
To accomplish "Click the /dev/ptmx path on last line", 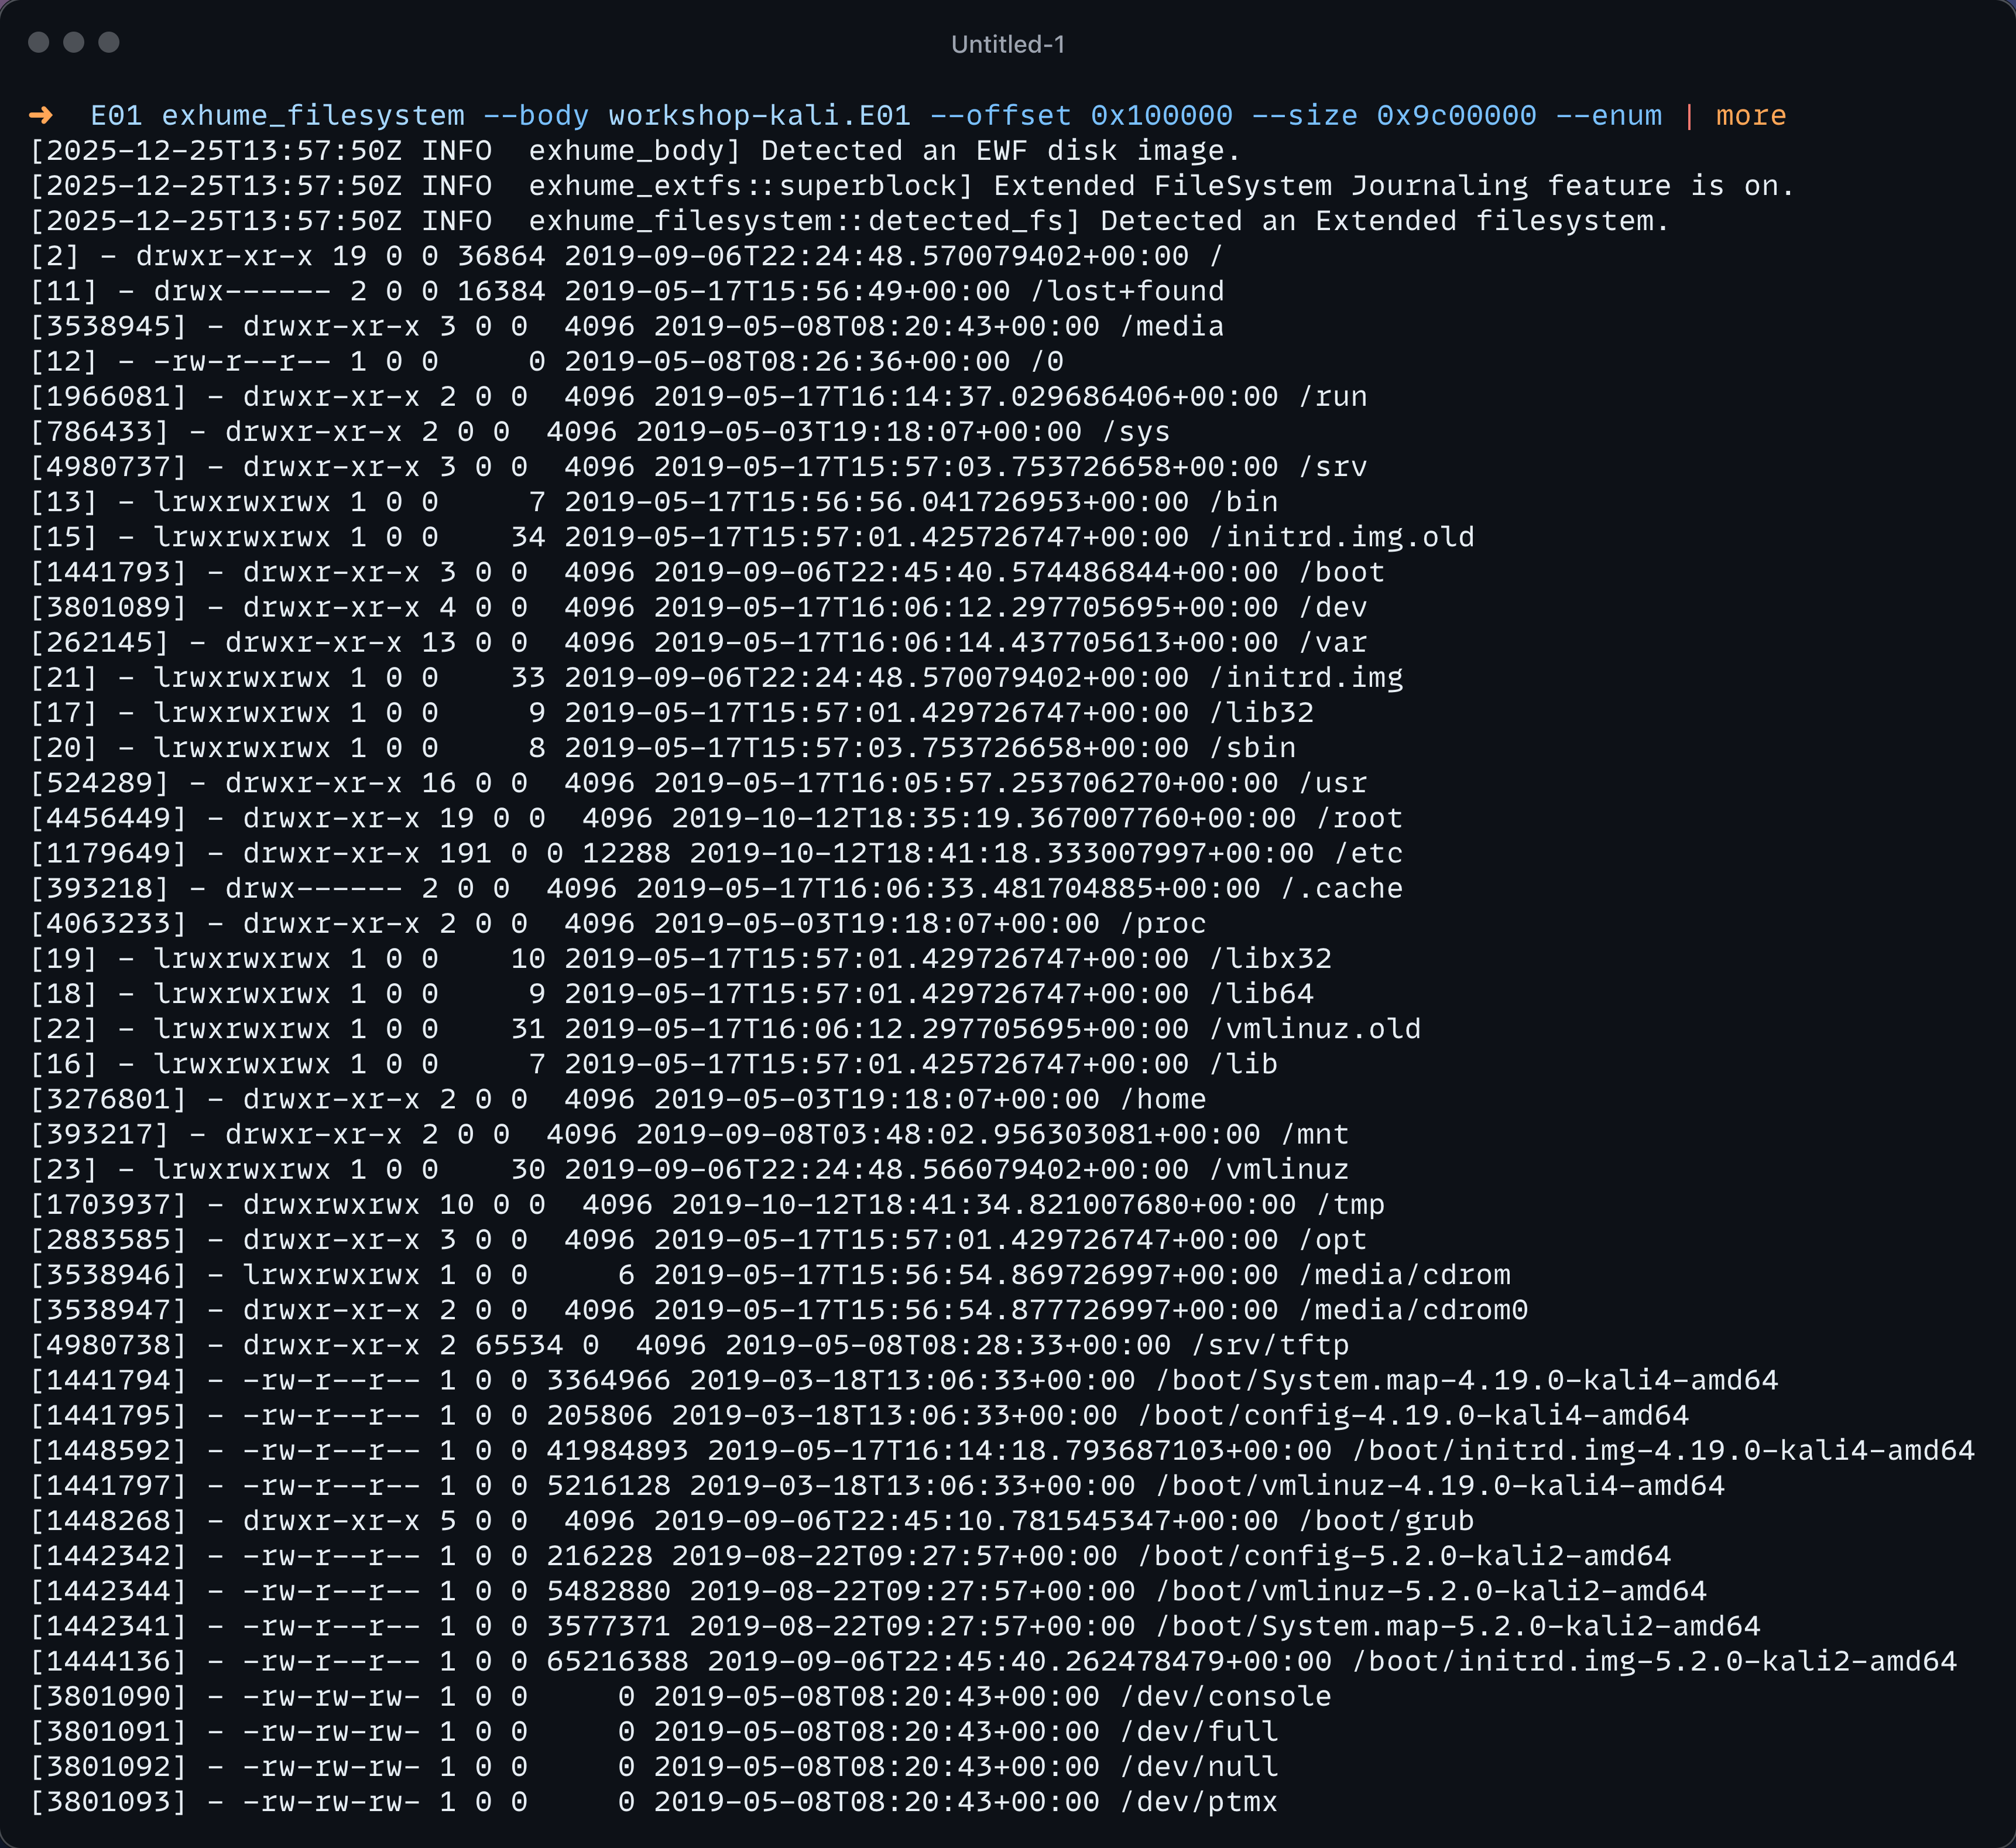I will [x=1198, y=1802].
